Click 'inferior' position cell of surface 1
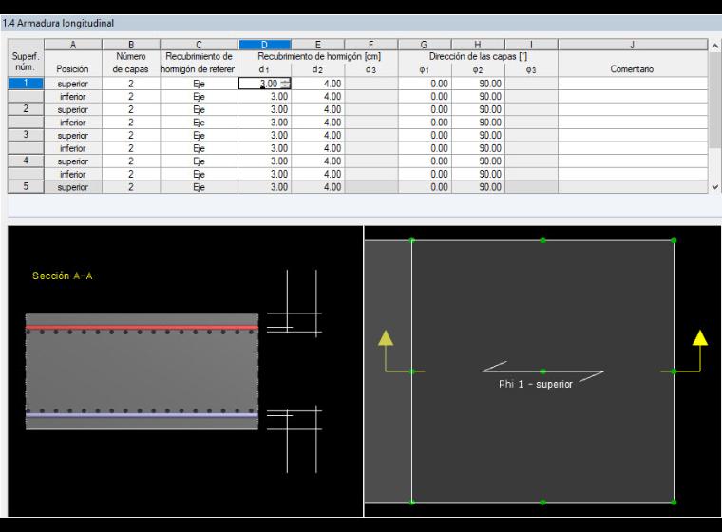Image resolution: width=722 pixels, height=532 pixels. coord(73,97)
